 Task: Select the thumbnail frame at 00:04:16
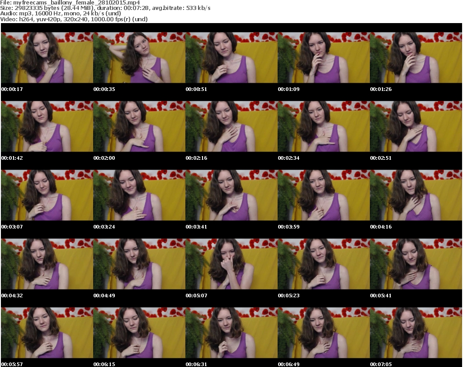pos(416,195)
